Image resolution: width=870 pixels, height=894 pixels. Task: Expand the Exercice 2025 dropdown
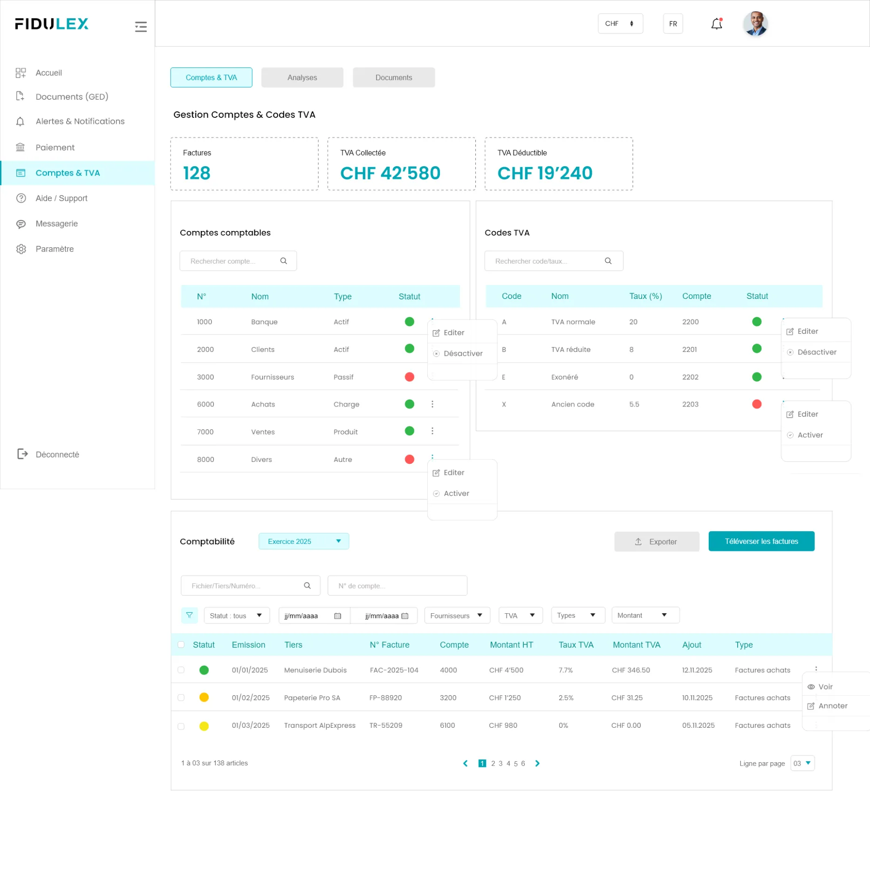point(303,541)
